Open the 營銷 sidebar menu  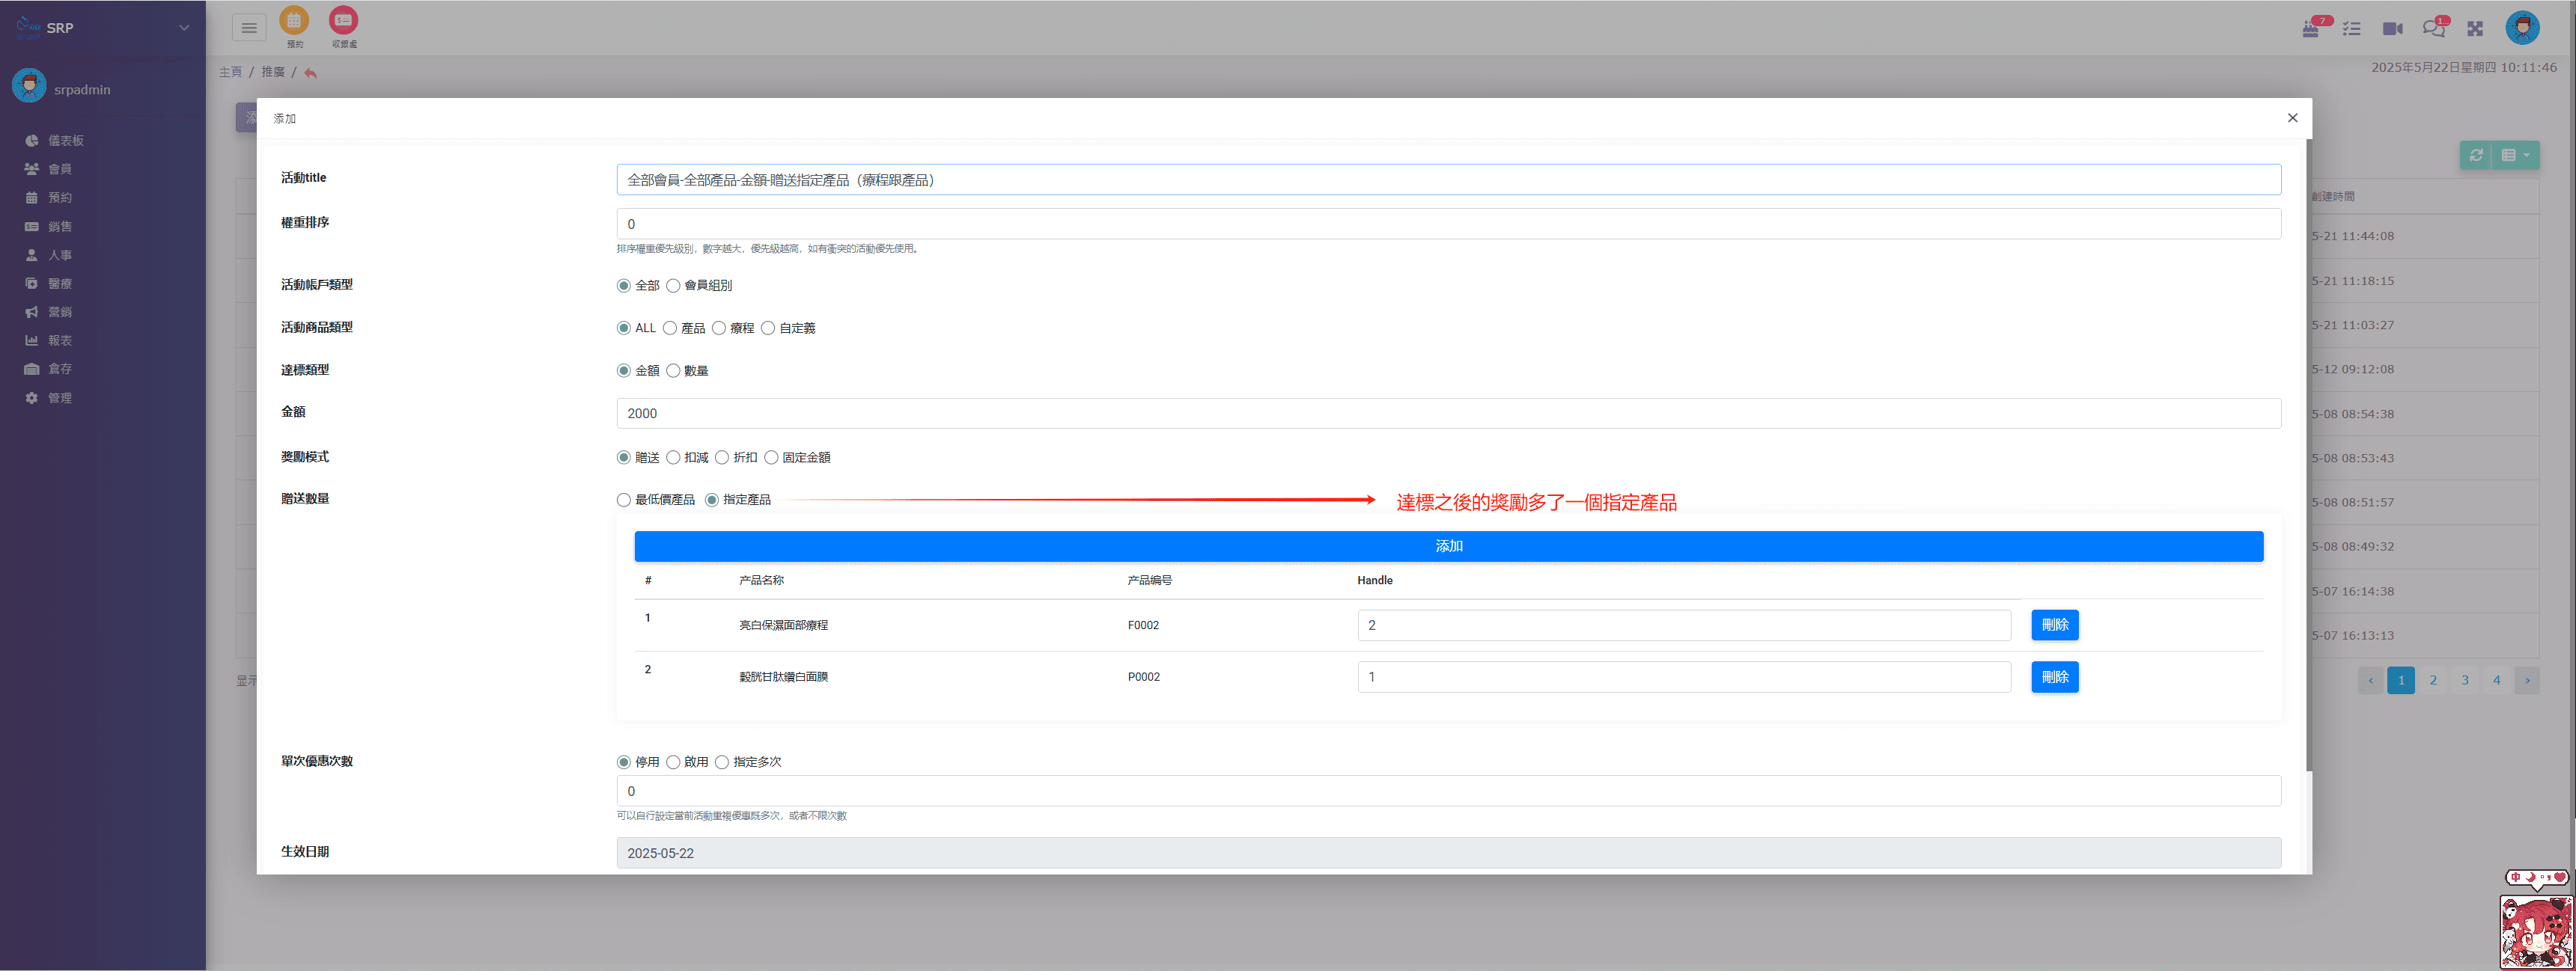(60, 312)
